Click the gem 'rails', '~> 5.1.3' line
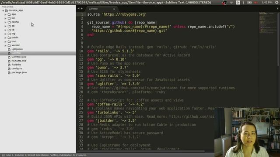Image resolution: width=280 pixels, height=157 pixels. click(x=111, y=51)
